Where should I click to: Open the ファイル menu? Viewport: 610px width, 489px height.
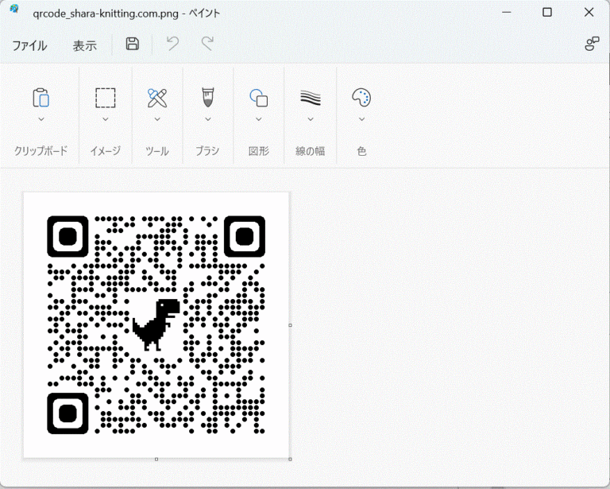[x=29, y=45]
